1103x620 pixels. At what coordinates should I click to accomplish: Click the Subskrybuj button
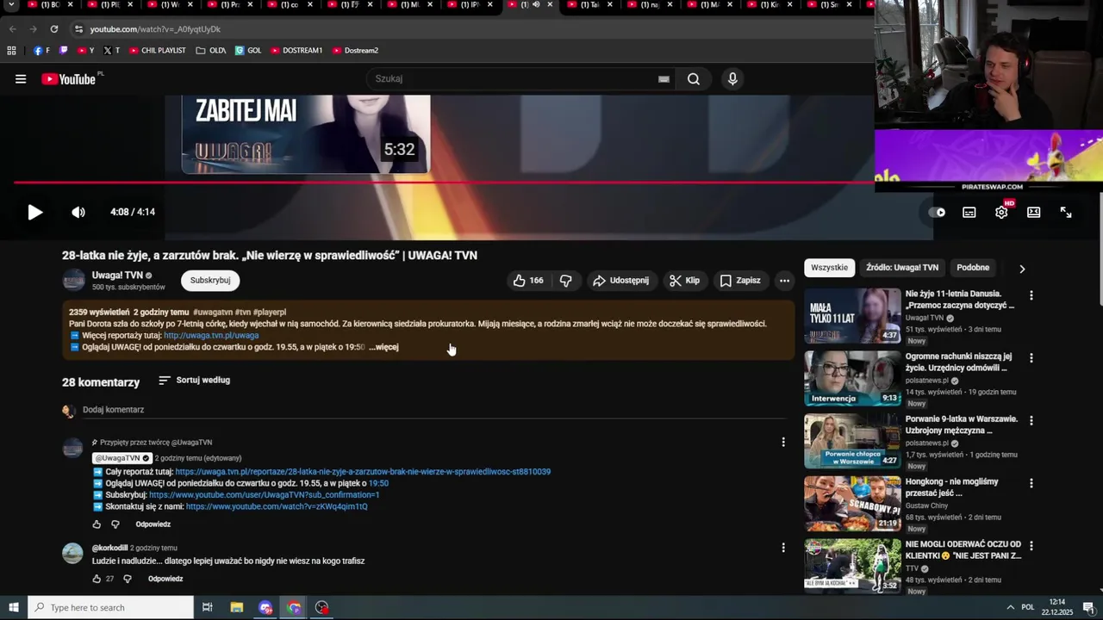point(210,281)
